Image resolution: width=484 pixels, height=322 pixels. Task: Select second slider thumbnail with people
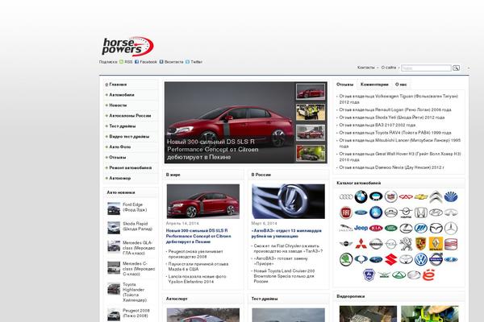(x=311, y=112)
